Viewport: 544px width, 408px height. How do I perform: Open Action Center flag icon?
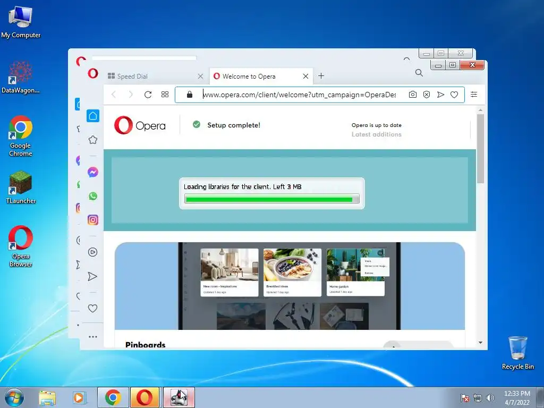(464, 398)
